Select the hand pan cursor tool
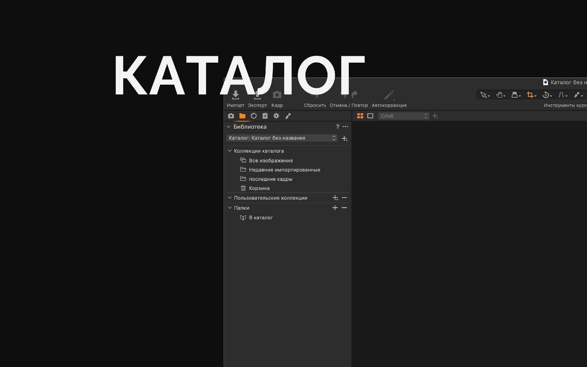Screen dimensions: 587x367 (x=500, y=95)
